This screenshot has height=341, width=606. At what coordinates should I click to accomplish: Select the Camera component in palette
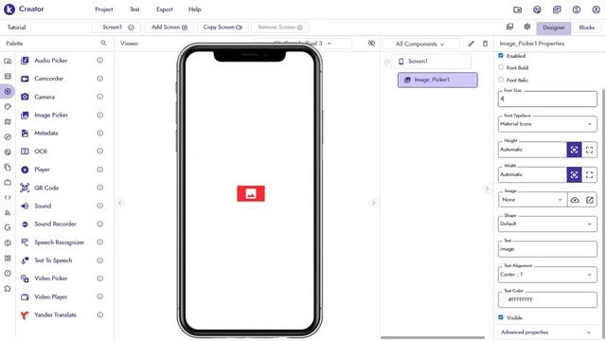point(45,97)
